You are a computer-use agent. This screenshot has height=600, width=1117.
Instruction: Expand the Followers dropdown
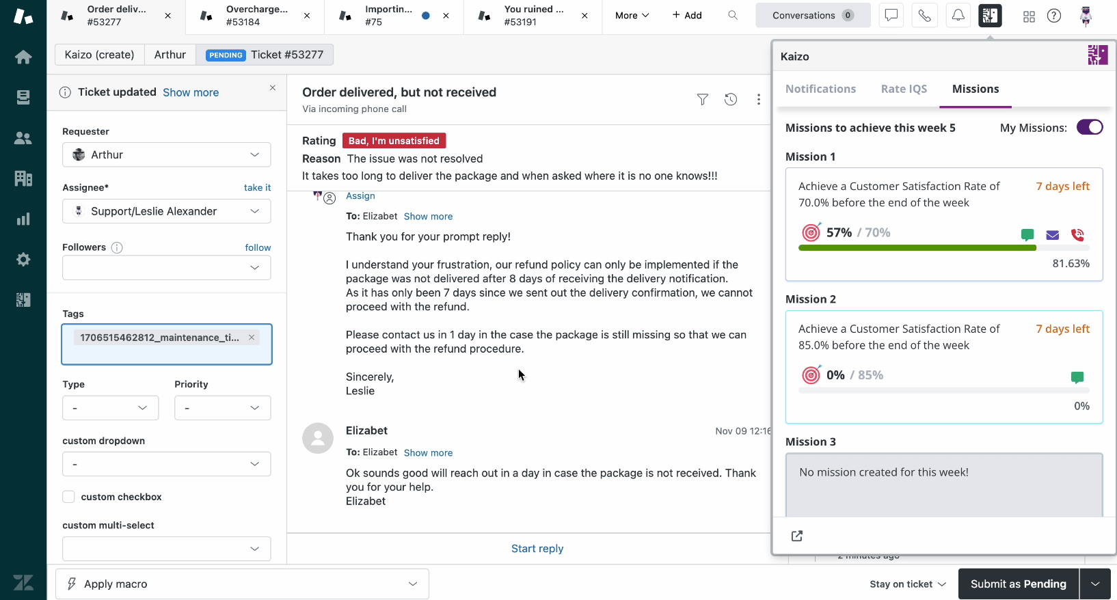(x=167, y=267)
